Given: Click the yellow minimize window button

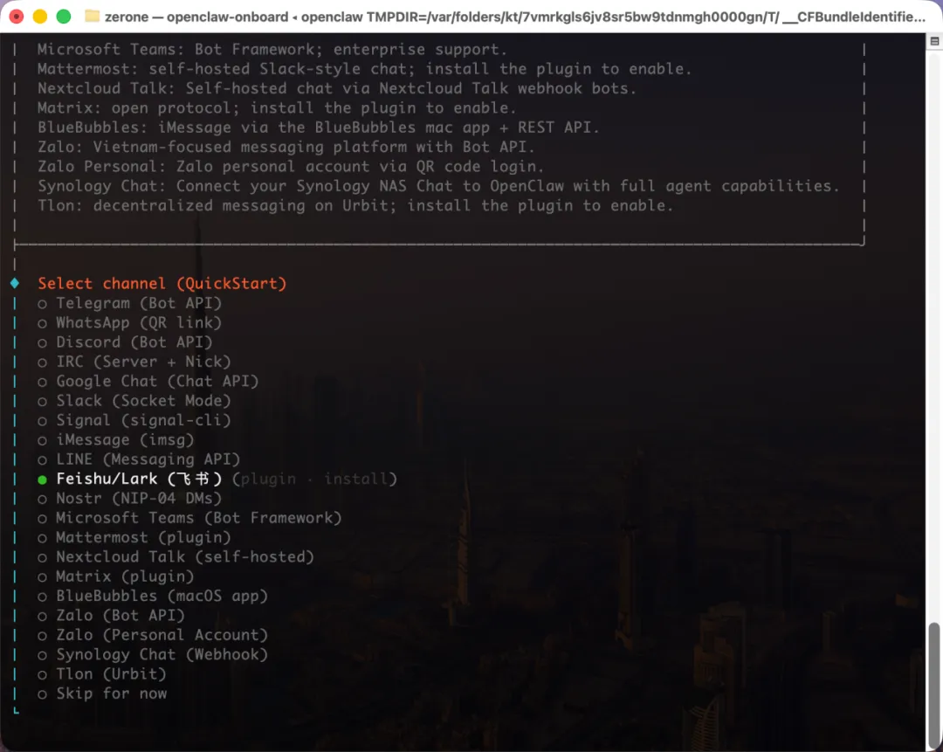Looking at the screenshot, I should 39,17.
